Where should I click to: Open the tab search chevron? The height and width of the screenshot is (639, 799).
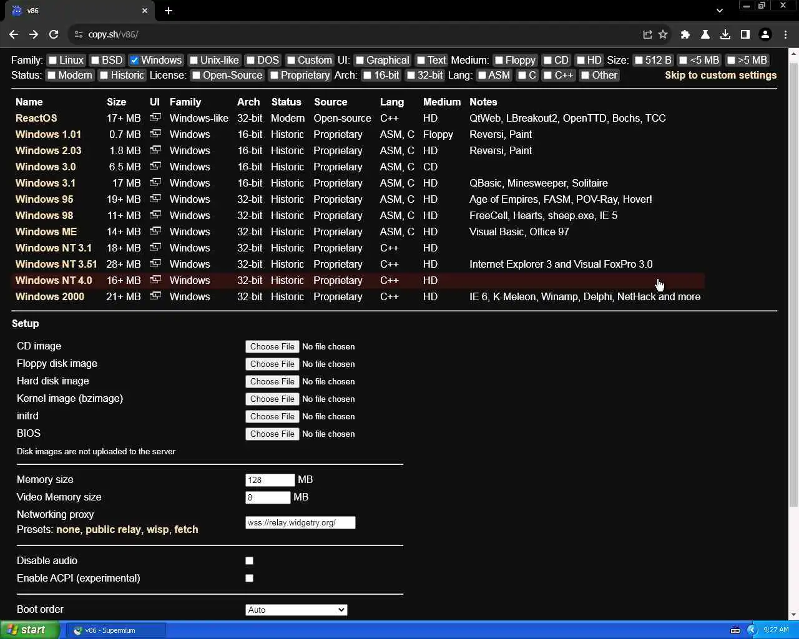click(720, 11)
